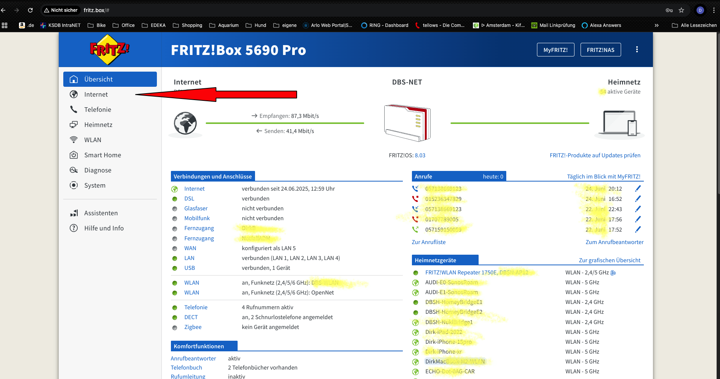Edit the call entry from 17:56
The width and height of the screenshot is (720, 379).
tap(638, 219)
